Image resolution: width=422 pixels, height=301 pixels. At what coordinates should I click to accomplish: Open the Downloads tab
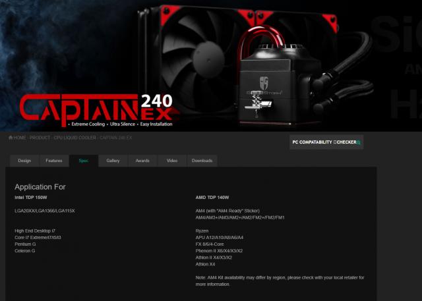(x=202, y=161)
